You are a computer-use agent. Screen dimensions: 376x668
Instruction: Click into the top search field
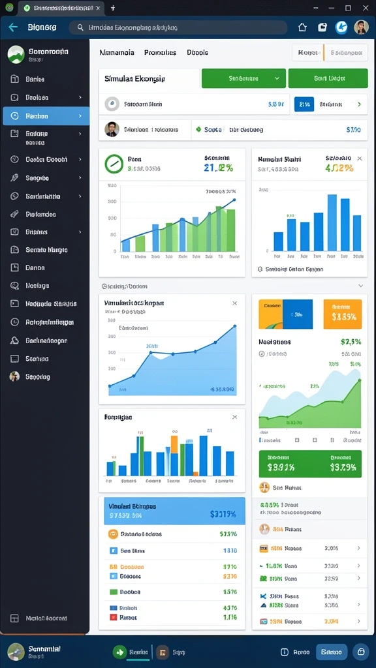[178, 27]
